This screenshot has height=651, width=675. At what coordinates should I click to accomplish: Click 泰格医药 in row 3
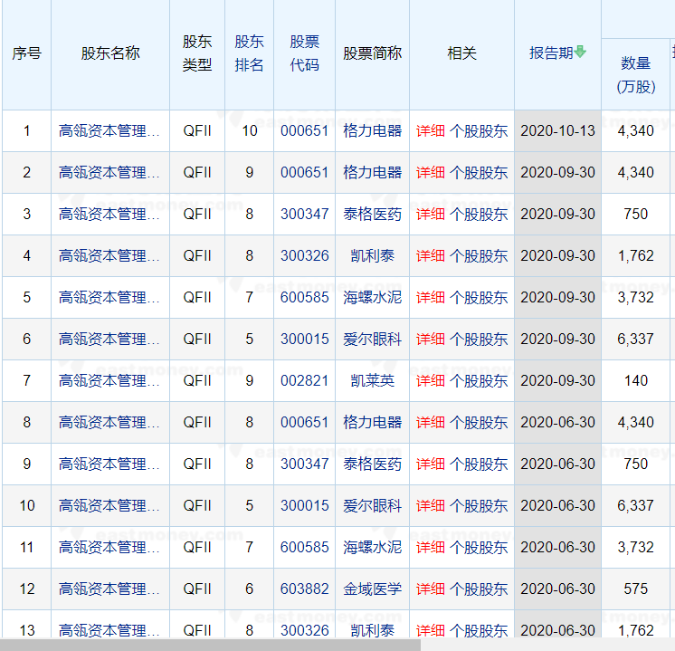point(372,214)
